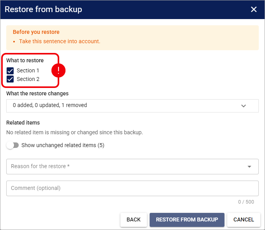Go back with the BACK button
Image resolution: width=265 pixels, height=230 pixels.
click(x=134, y=220)
